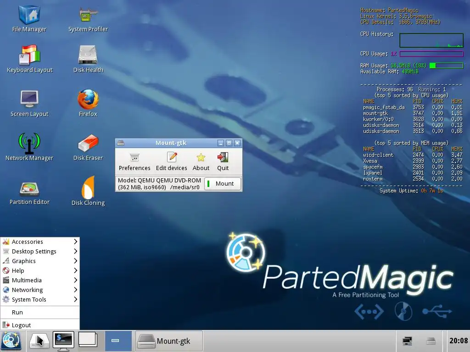This screenshot has width=470, height=352.
Task: Open the Help submenu
Action: 40,270
